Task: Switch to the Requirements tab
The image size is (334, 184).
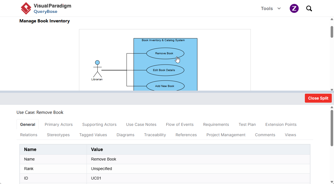Action: point(216,124)
